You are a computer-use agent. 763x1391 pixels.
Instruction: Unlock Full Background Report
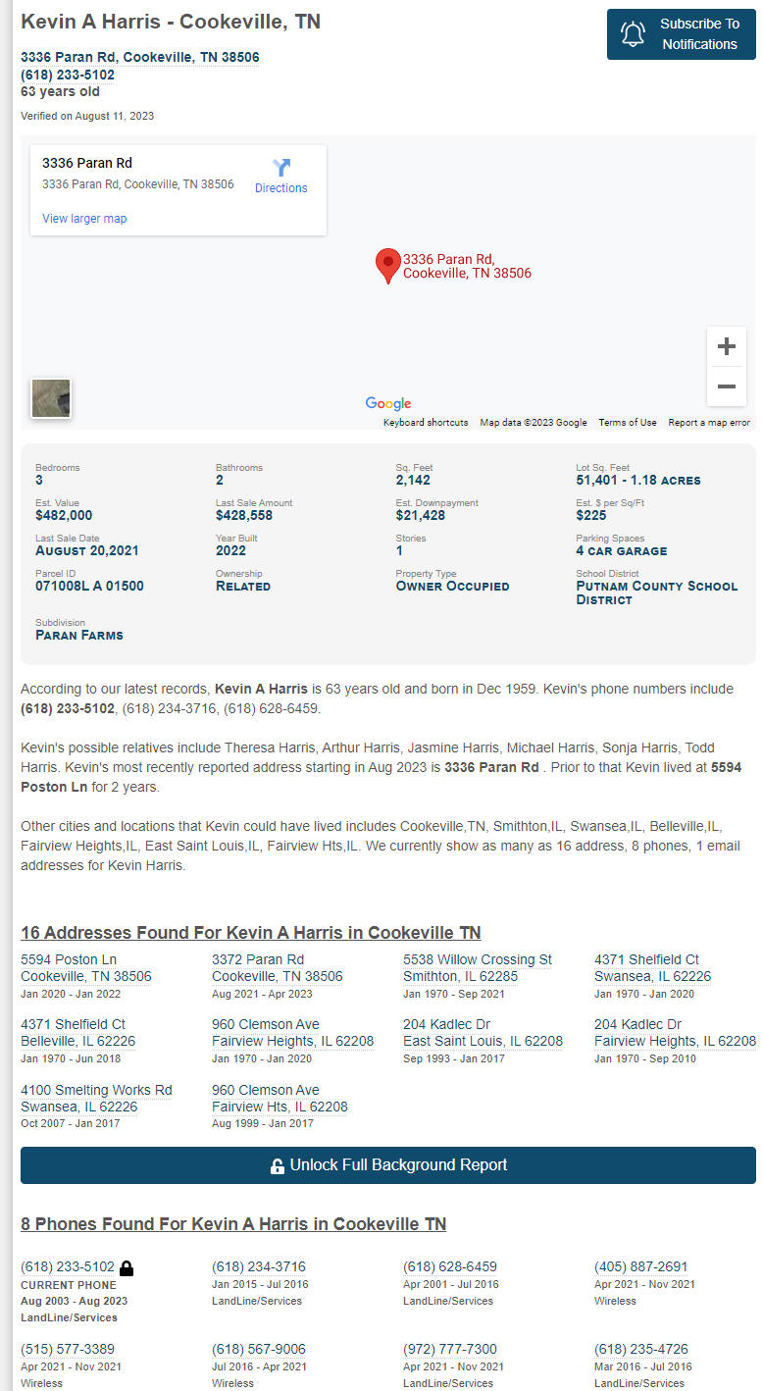point(388,1165)
